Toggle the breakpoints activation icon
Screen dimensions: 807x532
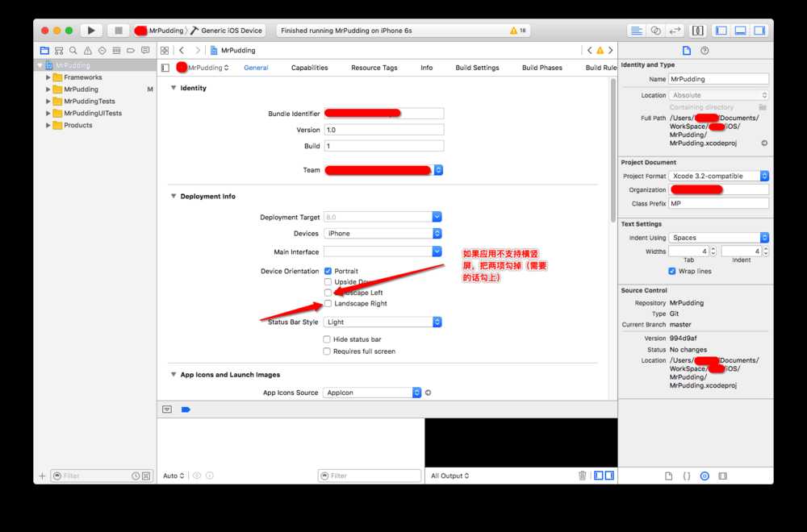pos(186,409)
